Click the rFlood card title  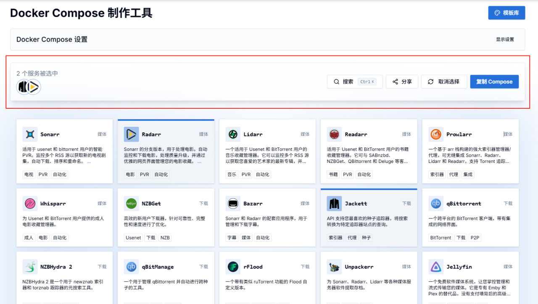click(253, 267)
